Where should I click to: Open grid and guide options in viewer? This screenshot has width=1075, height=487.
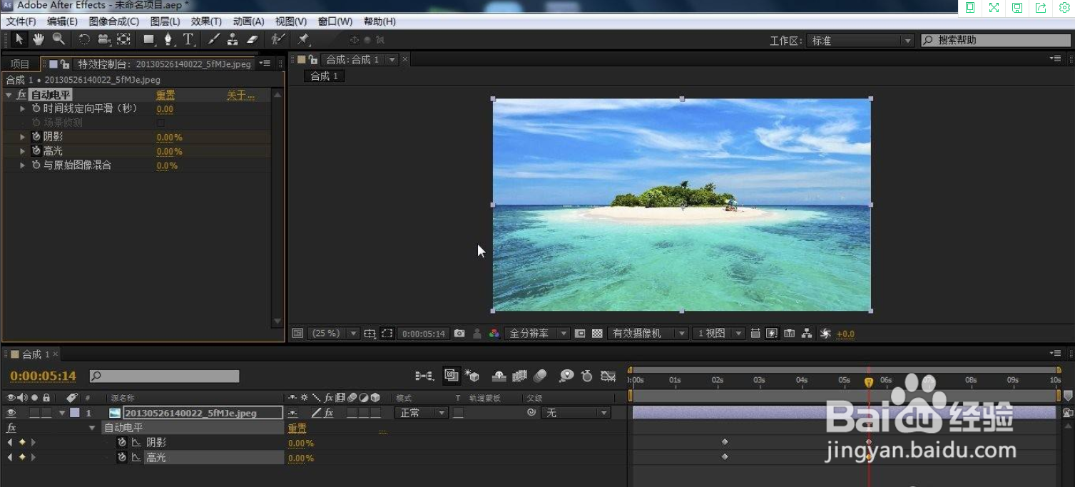coord(370,334)
